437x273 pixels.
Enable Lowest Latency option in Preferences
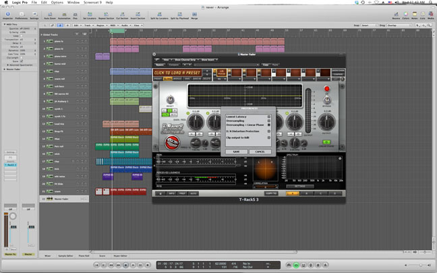268,117
